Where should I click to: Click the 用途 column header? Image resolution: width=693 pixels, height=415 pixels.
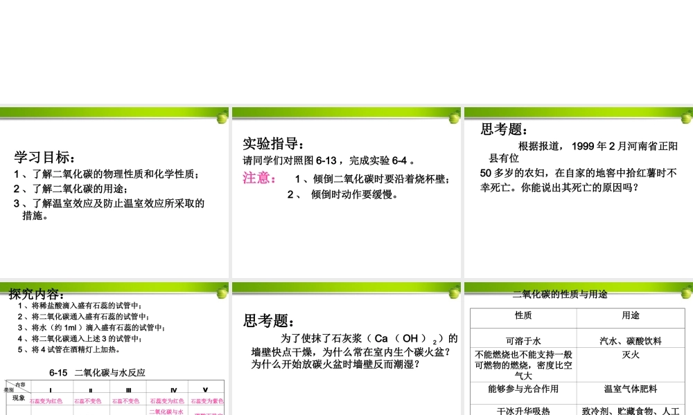tap(631, 316)
